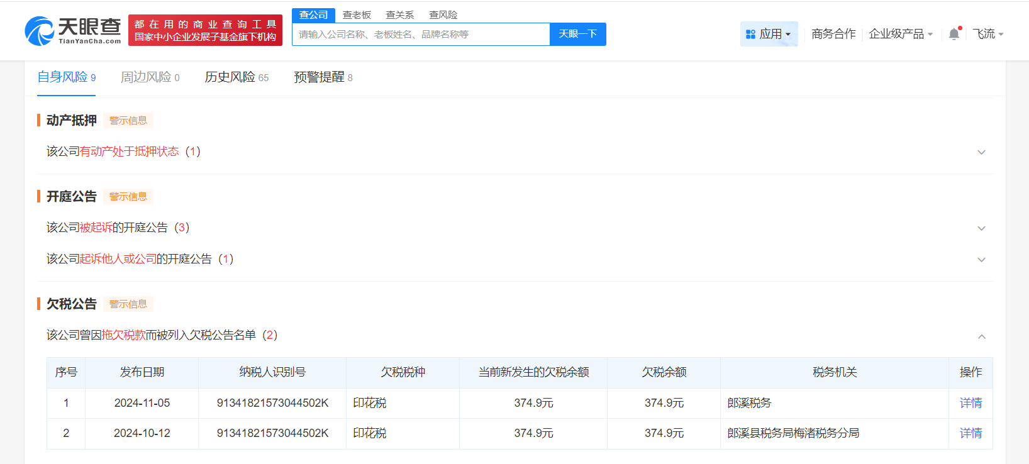
Task: Expand the 被起诉 开庭公告 row
Action: (x=981, y=228)
